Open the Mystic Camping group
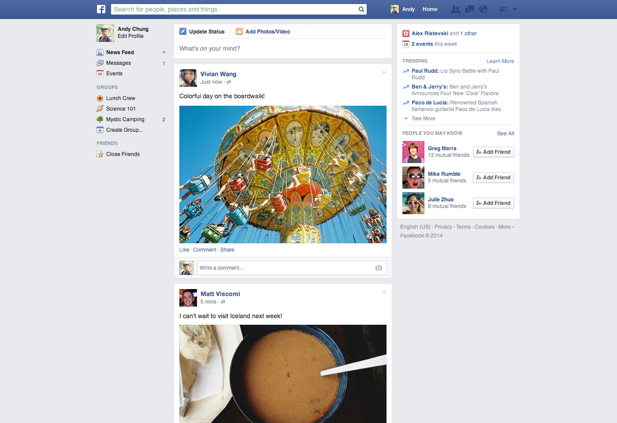The height and width of the screenshot is (423, 617). click(x=125, y=119)
